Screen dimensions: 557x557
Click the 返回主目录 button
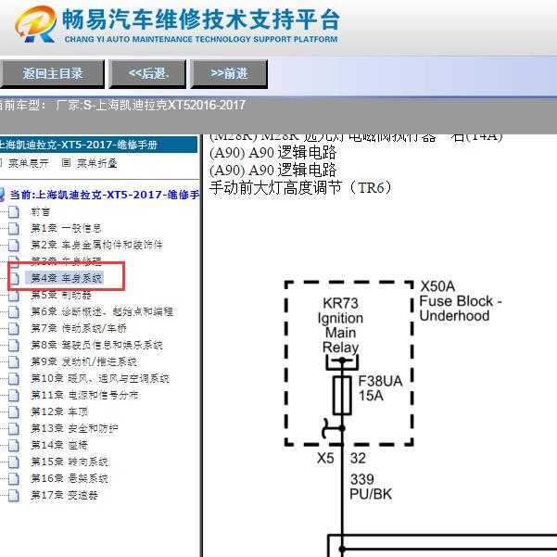click(x=52, y=74)
